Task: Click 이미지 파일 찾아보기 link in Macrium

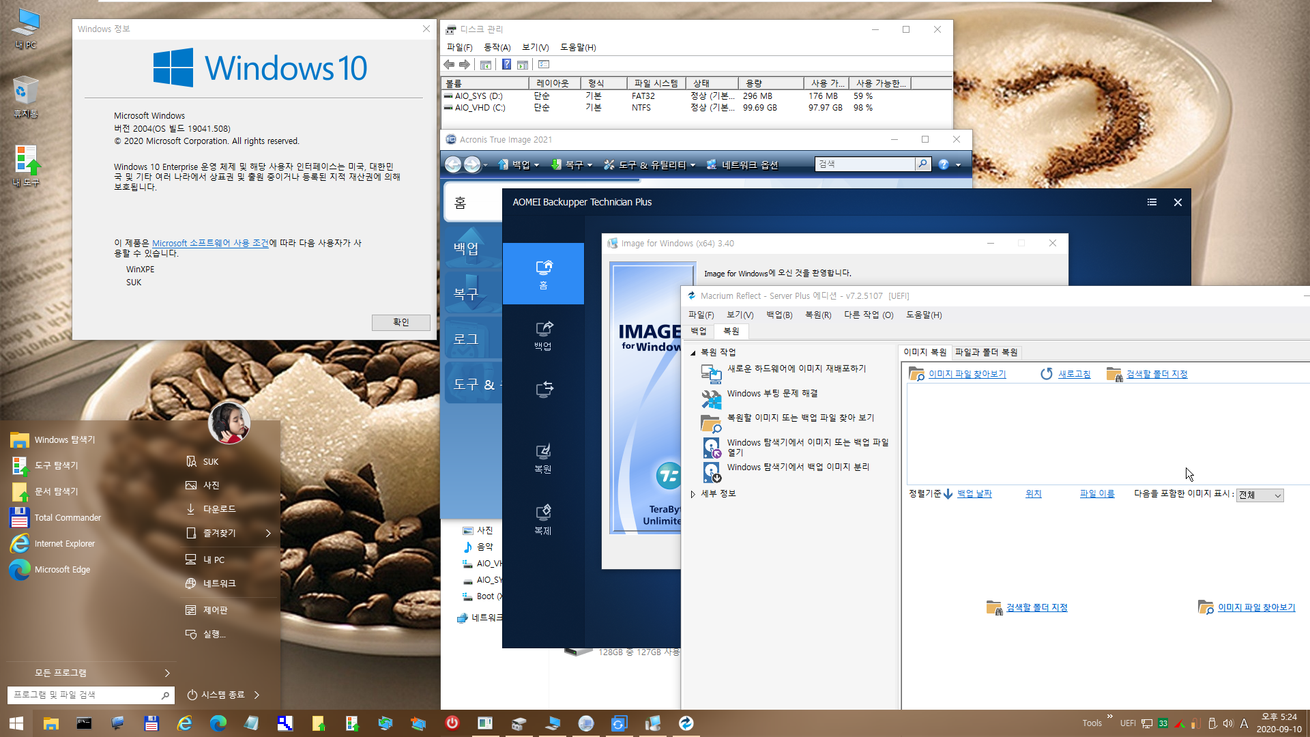Action: [966, 373]
